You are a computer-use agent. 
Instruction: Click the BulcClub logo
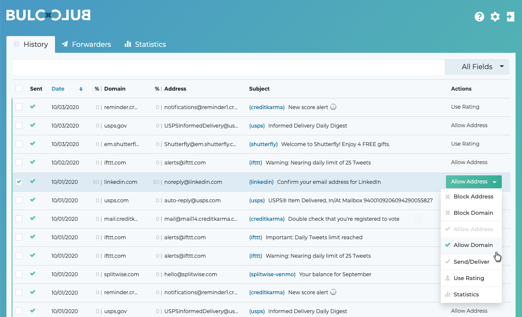[48, 15]
